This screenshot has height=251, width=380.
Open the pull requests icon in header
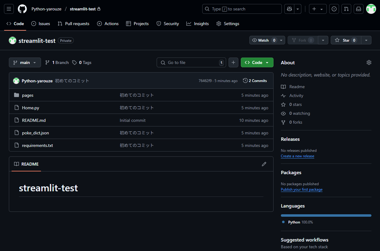346,9
